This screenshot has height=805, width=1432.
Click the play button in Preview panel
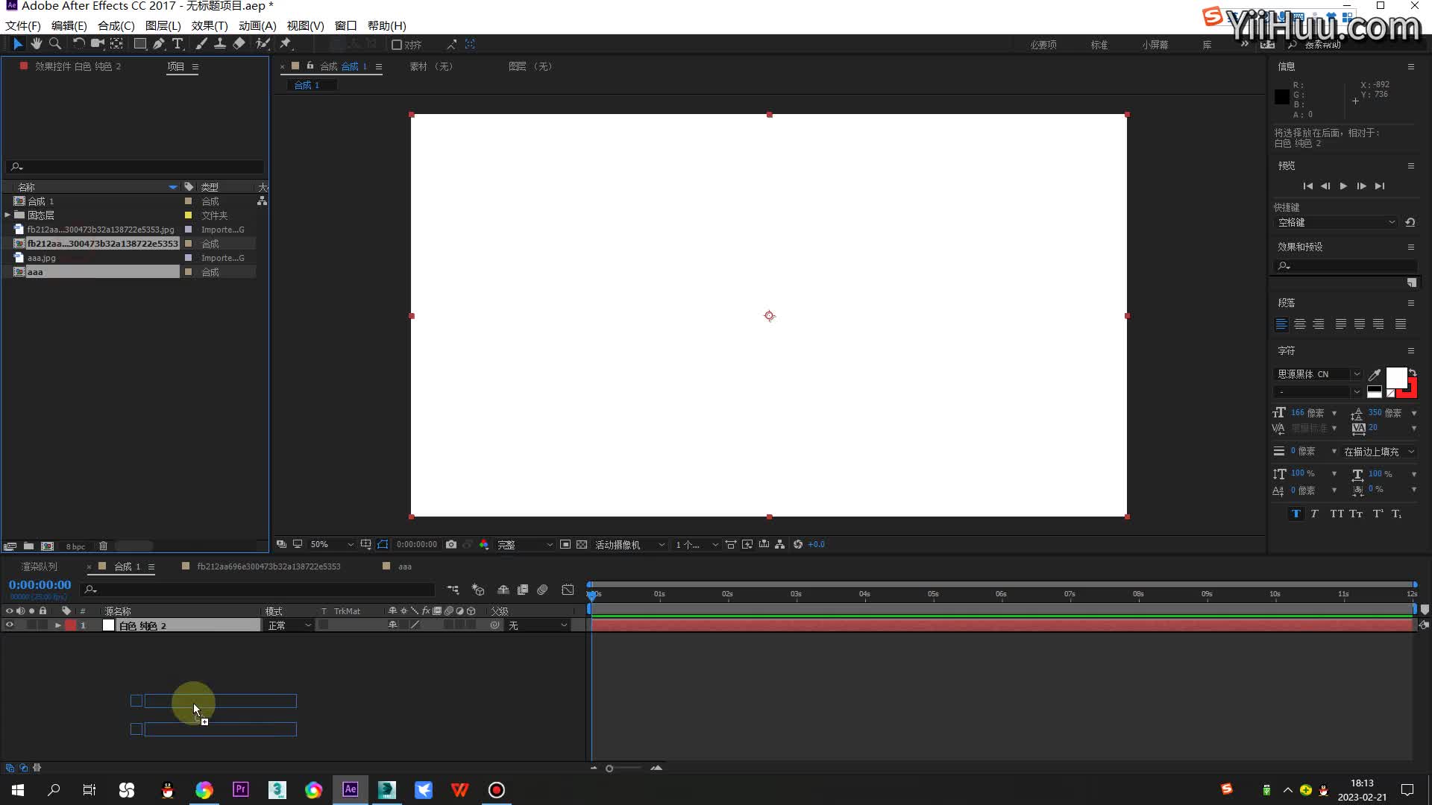pos(1343,186)
